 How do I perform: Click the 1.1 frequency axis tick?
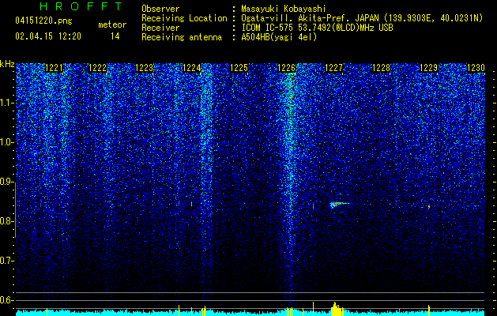[x=6, y=103]
